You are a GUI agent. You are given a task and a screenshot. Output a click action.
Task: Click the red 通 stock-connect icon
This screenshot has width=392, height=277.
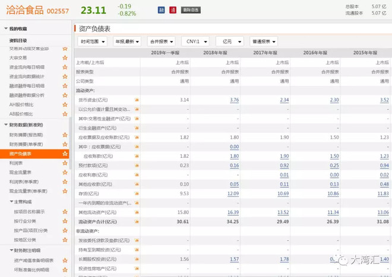point(173,10)
